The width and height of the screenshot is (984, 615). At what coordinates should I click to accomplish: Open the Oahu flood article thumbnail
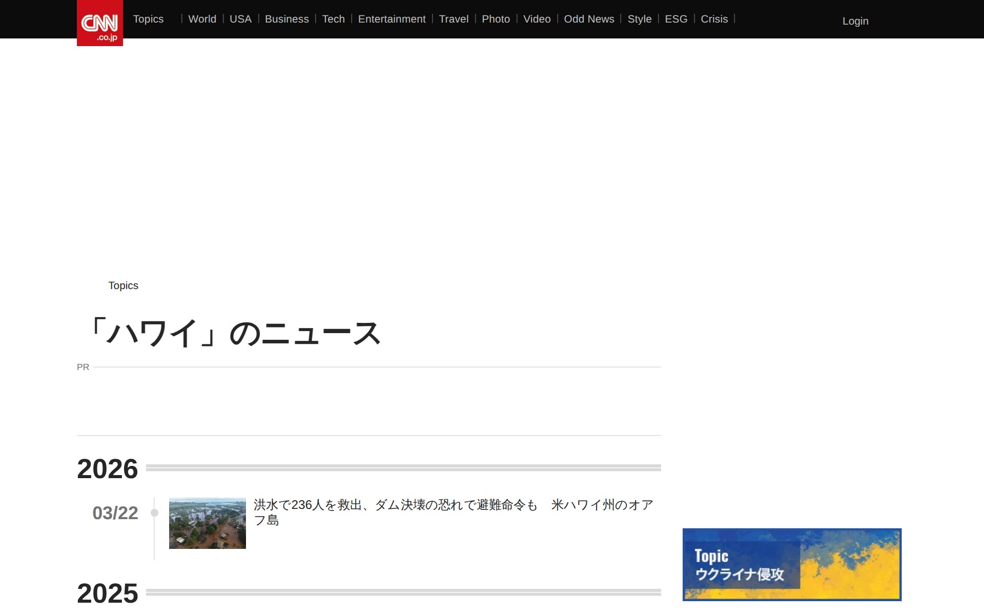point(207,523)
